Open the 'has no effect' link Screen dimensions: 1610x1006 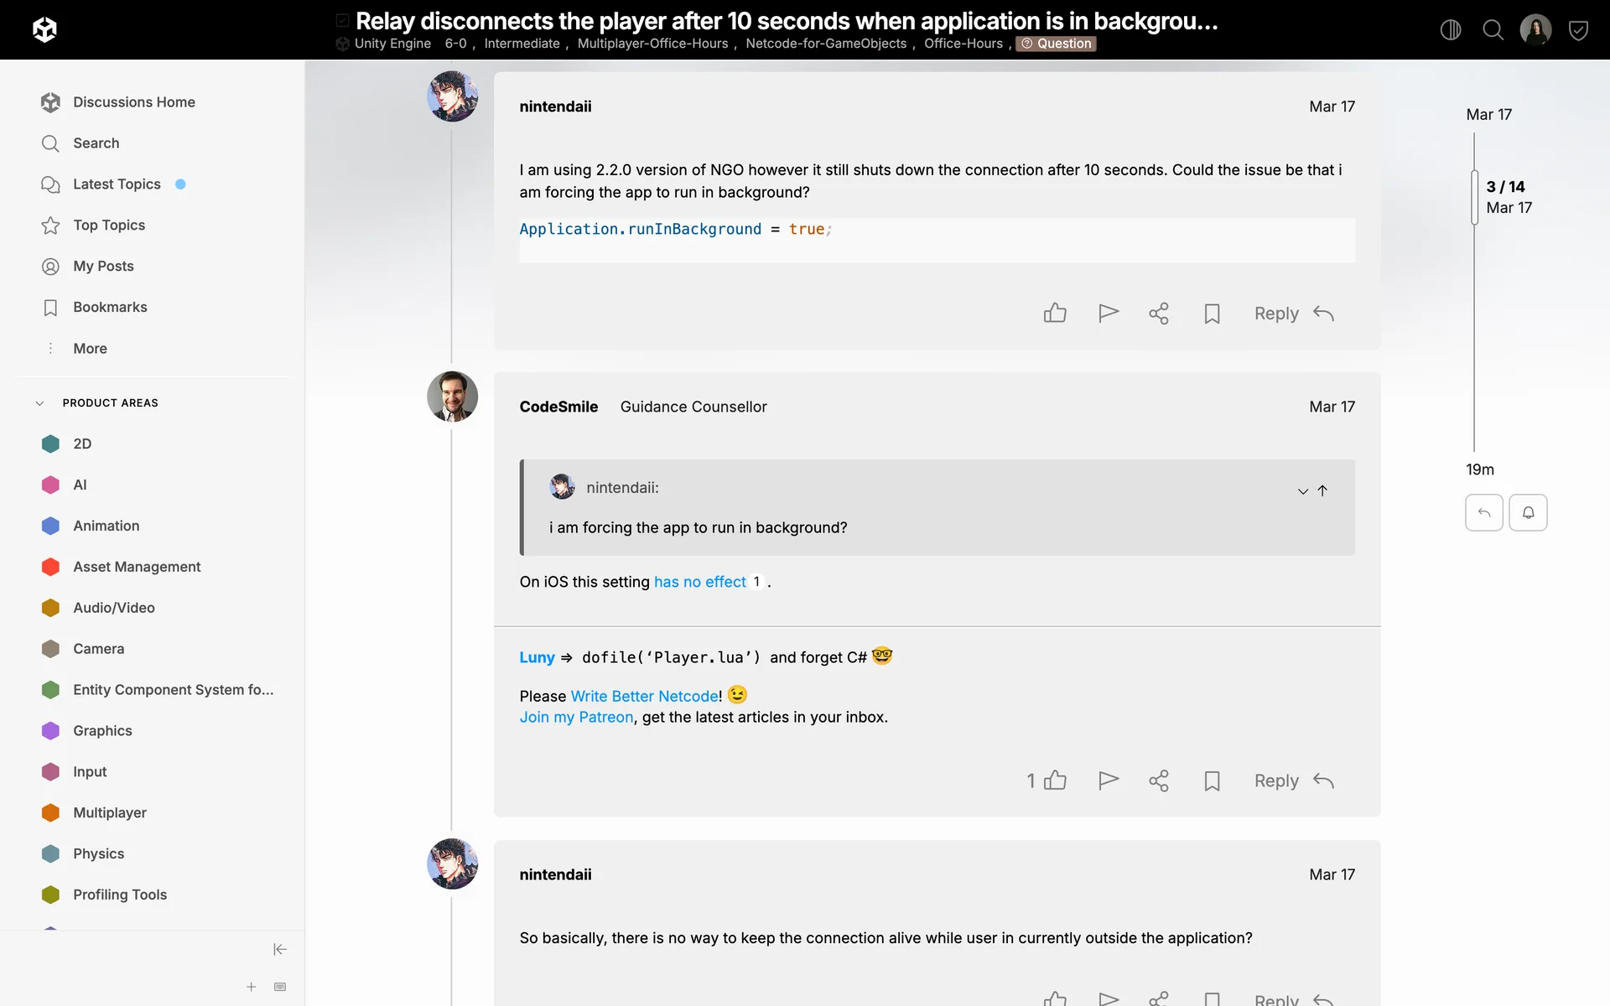699,582
